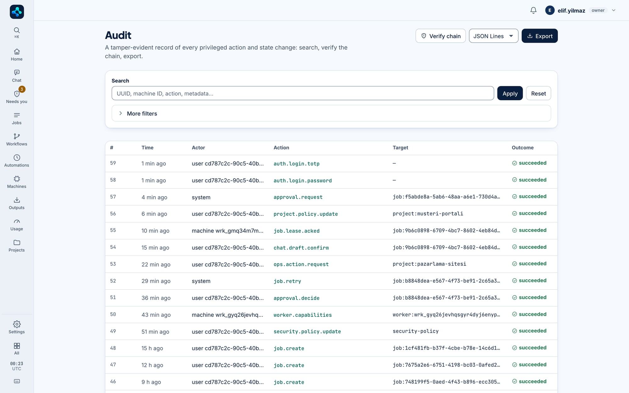This screenshot has width=629, height=393.
Task: Open Settings in the sidebar
Action: click(17, 327)
